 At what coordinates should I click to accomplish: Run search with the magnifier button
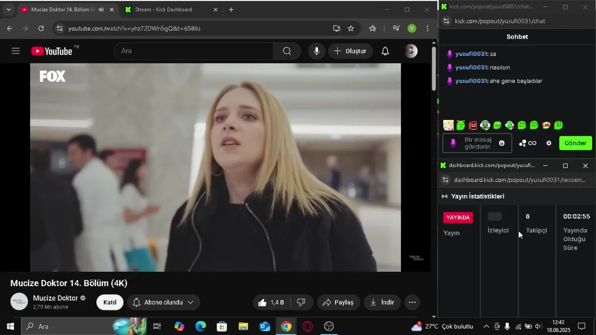[287, 51]
